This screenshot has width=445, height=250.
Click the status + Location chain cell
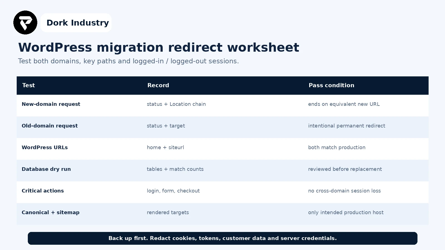pos(176,104)
